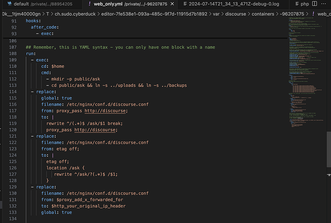Click '- exec:' on line 109
Screen dimensions: 331x223
tap(40, 60)
